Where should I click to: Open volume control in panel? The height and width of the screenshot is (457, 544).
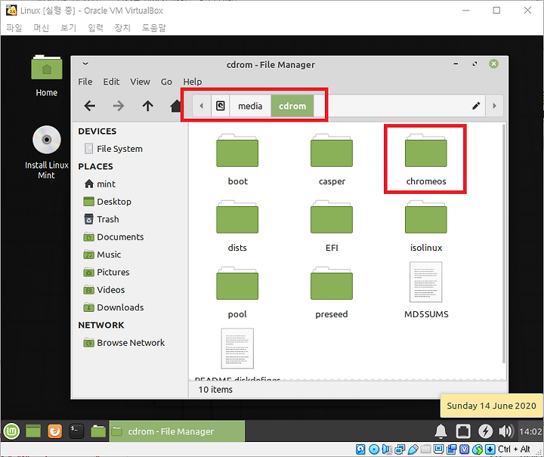(505, 431)
